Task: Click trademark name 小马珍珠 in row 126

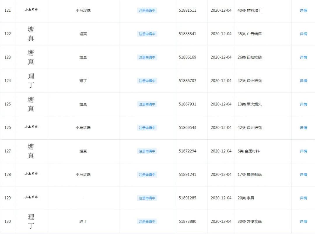Action: tap(83, 128)
